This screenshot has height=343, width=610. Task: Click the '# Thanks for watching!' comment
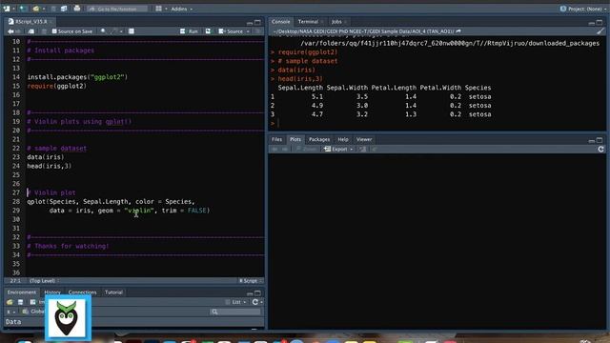[x=68, y=246]
